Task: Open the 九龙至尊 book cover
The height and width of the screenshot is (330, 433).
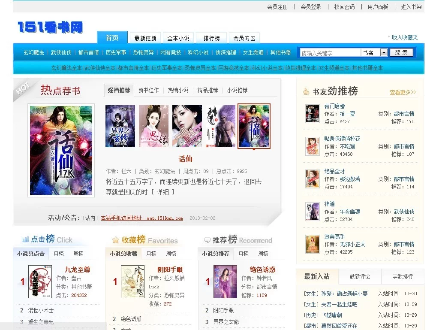Action: [x=40, y=282]
